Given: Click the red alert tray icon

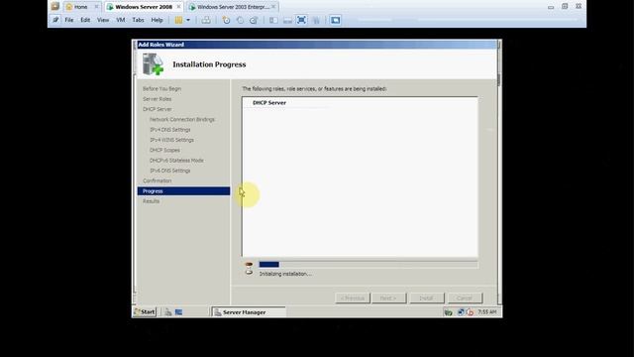Looking at the screenshot, I should coord(470,312).
